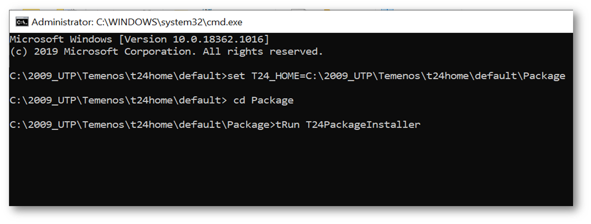Screen dimensions: 591x224
Task: Click the "cd" command text
Action: (x=239, y=101)
